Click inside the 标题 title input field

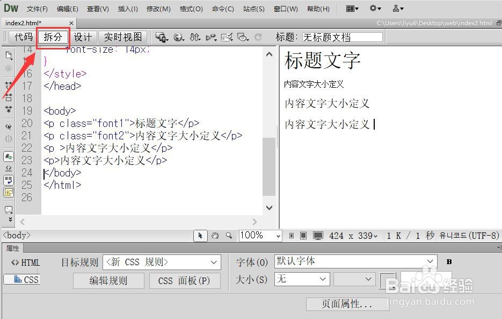point(344,37)
